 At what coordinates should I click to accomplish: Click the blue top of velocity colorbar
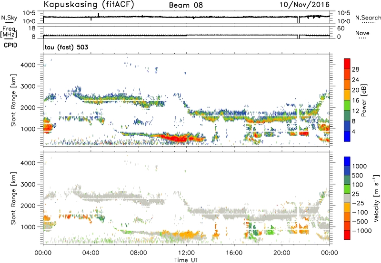pyautogui.click(x=347, y=161)
